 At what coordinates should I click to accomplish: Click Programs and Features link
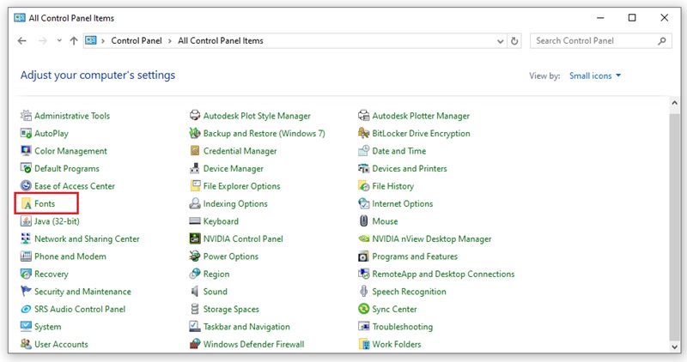tap(415, 256)
